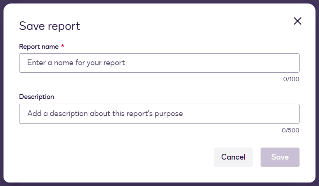Click the "Save report" dialog title
Viewport: 319px width, 186px height.
(49, 26)
